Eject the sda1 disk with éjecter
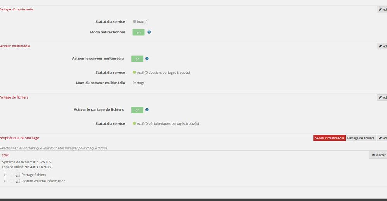This screenshot has height=201, width=387. 378,155
